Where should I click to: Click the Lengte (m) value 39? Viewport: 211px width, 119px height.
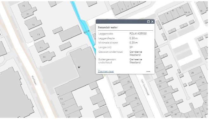coord(131,47)
